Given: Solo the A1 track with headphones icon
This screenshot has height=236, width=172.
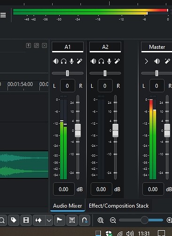Looking at the screenshot, I should tap(63, 61).
